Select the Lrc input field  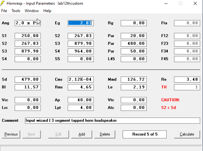coord(28,108)
